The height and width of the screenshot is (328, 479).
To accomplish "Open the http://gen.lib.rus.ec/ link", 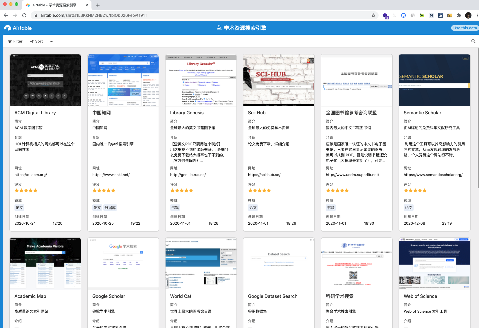I will pos(188,175).
